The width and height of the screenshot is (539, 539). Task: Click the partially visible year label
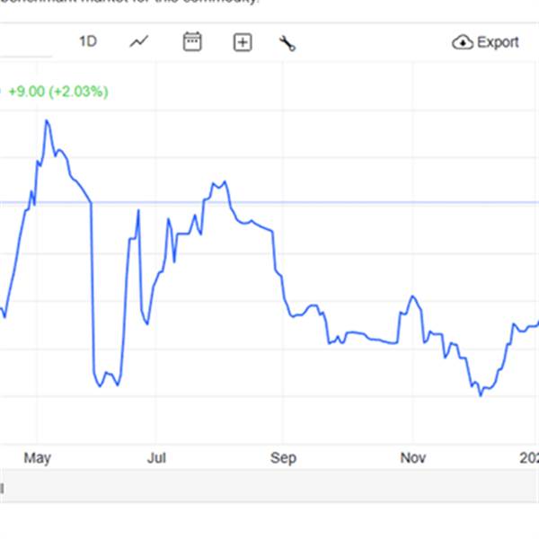(x=532, y=458)
